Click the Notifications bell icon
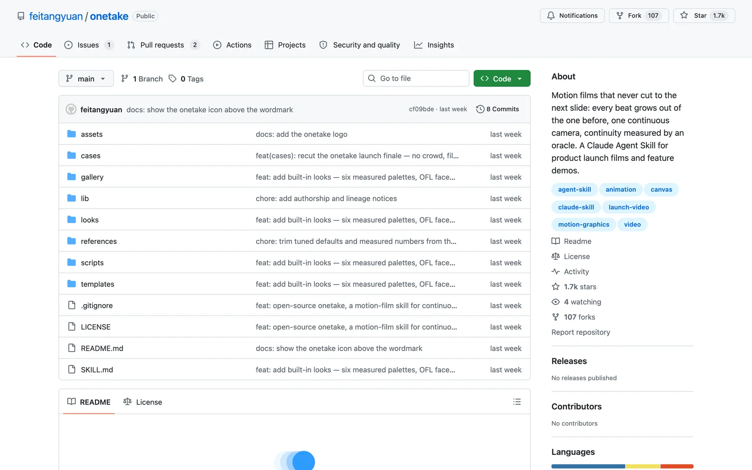This screenshot has height=470, width=752. tap(551, 16)
